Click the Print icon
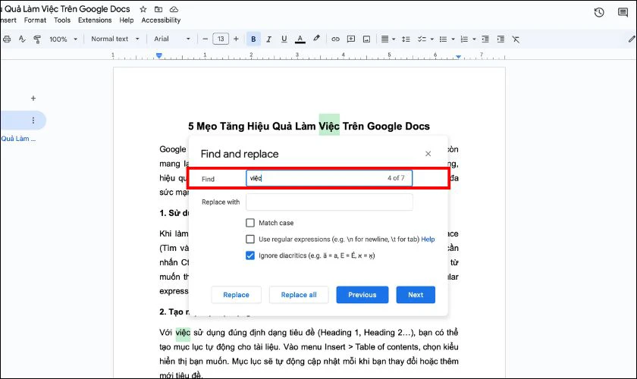637x379 pixels. tap(7, 39)
